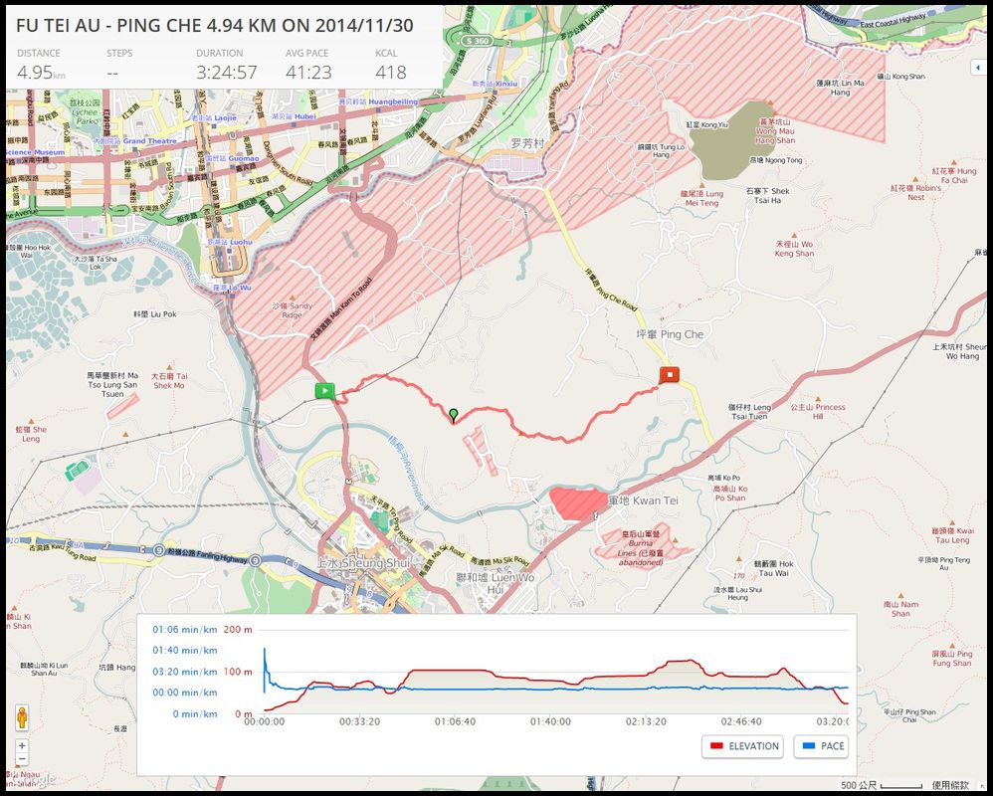Click the AVG PACE value 41:23

[x=308, y=72]
